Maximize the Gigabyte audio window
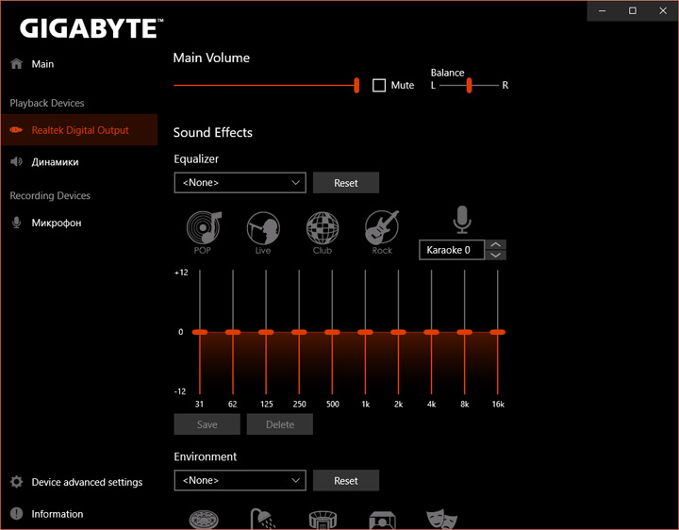This screenshot has width=679, height=530. coord(633,10)
